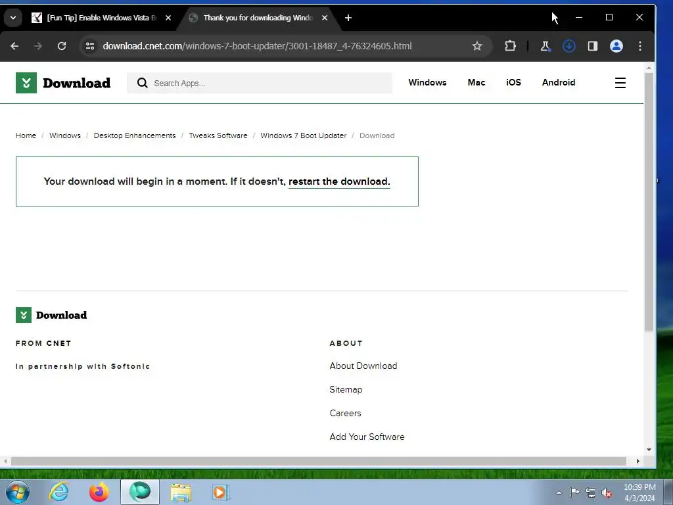Click the search magnifier icon
The image size is (673, 505).
point(143,83)
